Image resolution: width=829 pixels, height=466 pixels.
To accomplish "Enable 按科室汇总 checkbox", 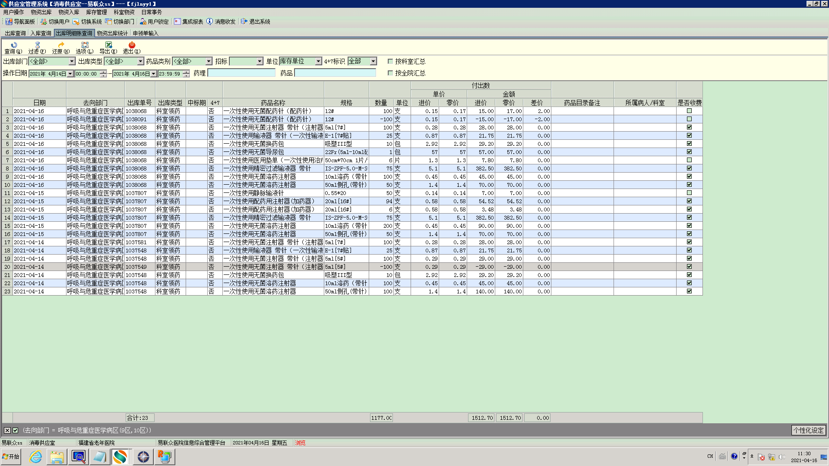I will [390, 61].
